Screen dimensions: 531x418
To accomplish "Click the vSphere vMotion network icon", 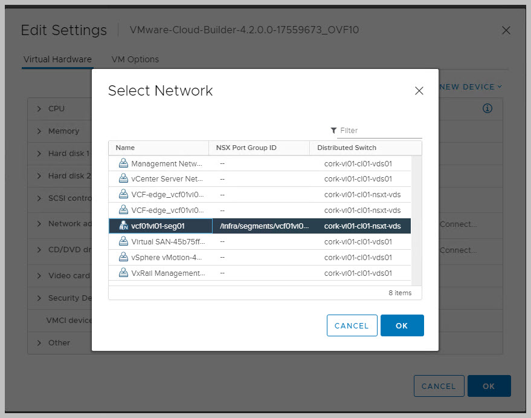I will click(123, 257).
